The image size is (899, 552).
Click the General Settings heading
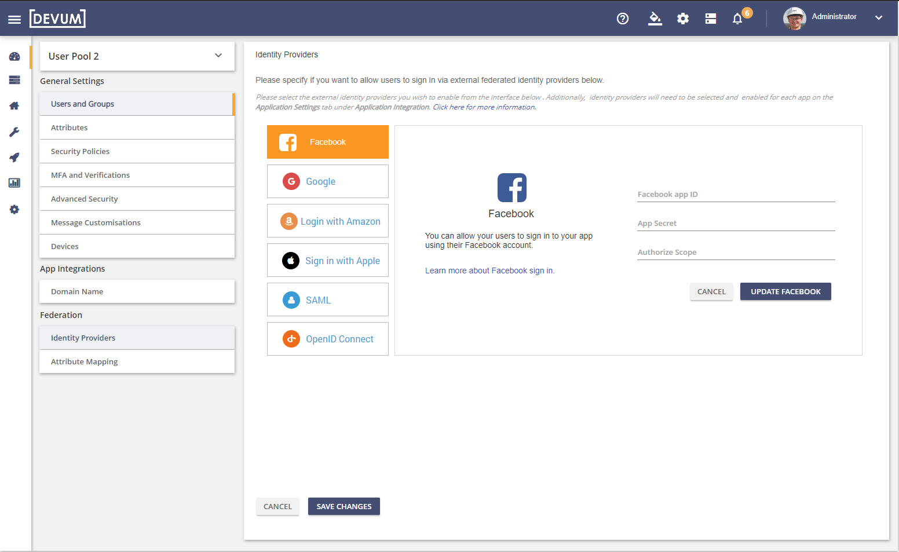click(x=72, y=81)
